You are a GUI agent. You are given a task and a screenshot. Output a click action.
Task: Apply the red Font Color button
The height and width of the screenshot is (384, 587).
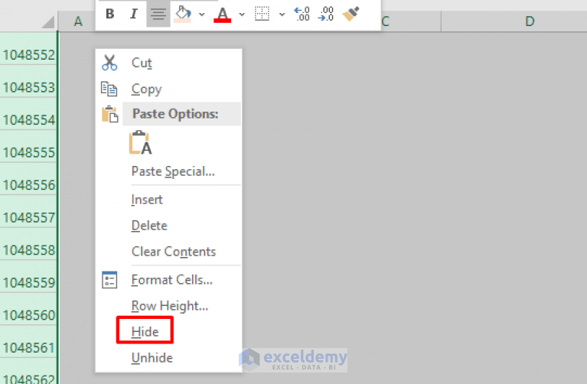pos(223,14)
